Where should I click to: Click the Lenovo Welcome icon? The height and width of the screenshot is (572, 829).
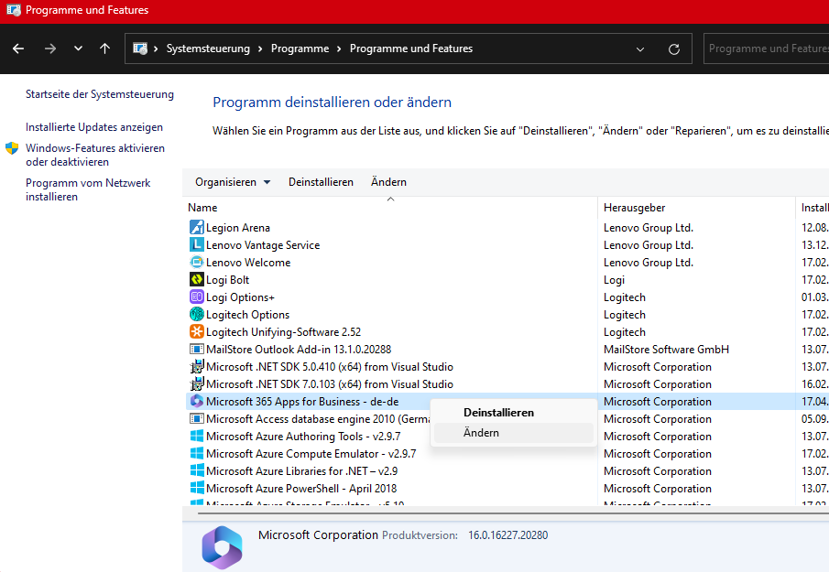pos(197,263)
